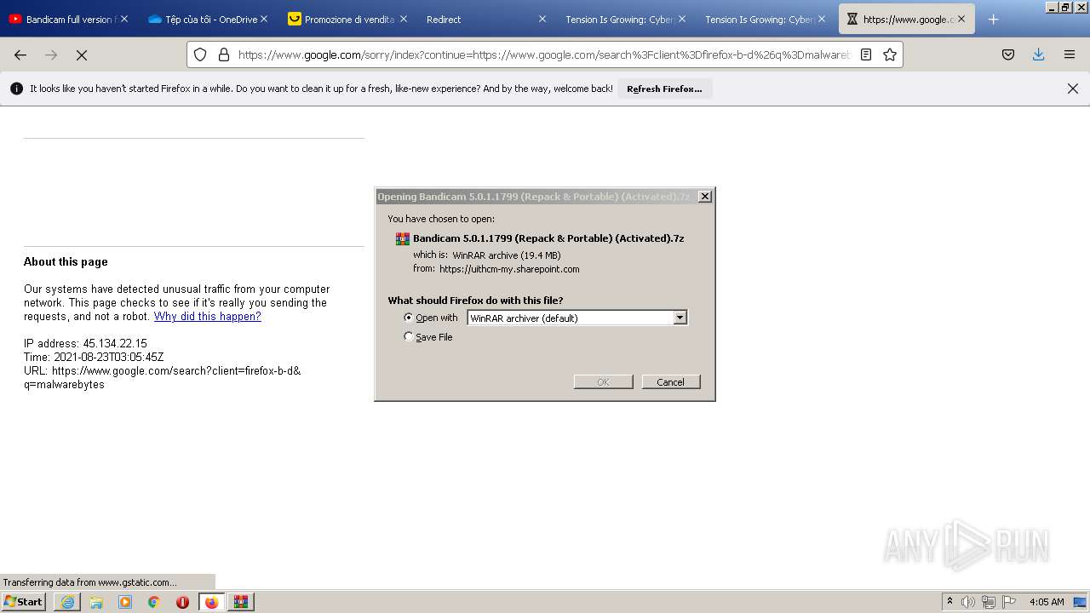Viewport: 1090px width, 613px height.
Task: Click the URL address bar field
Action: pos(545,54)
